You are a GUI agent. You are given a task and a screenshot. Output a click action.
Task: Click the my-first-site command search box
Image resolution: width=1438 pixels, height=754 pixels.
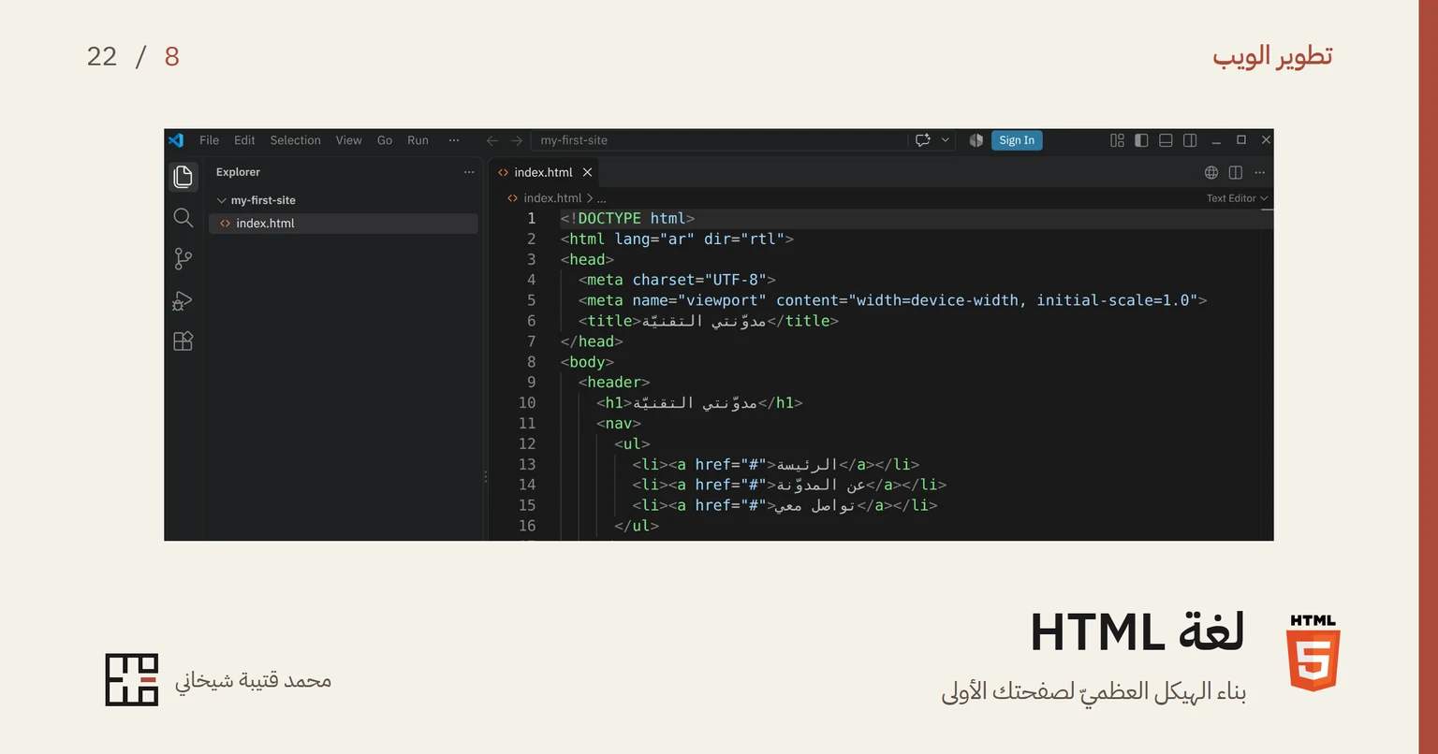719,140
